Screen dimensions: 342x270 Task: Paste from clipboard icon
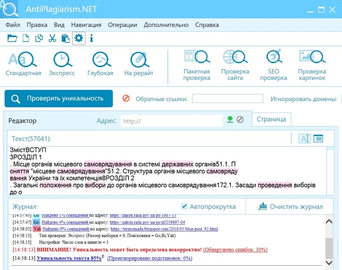(x=65, y=38)
